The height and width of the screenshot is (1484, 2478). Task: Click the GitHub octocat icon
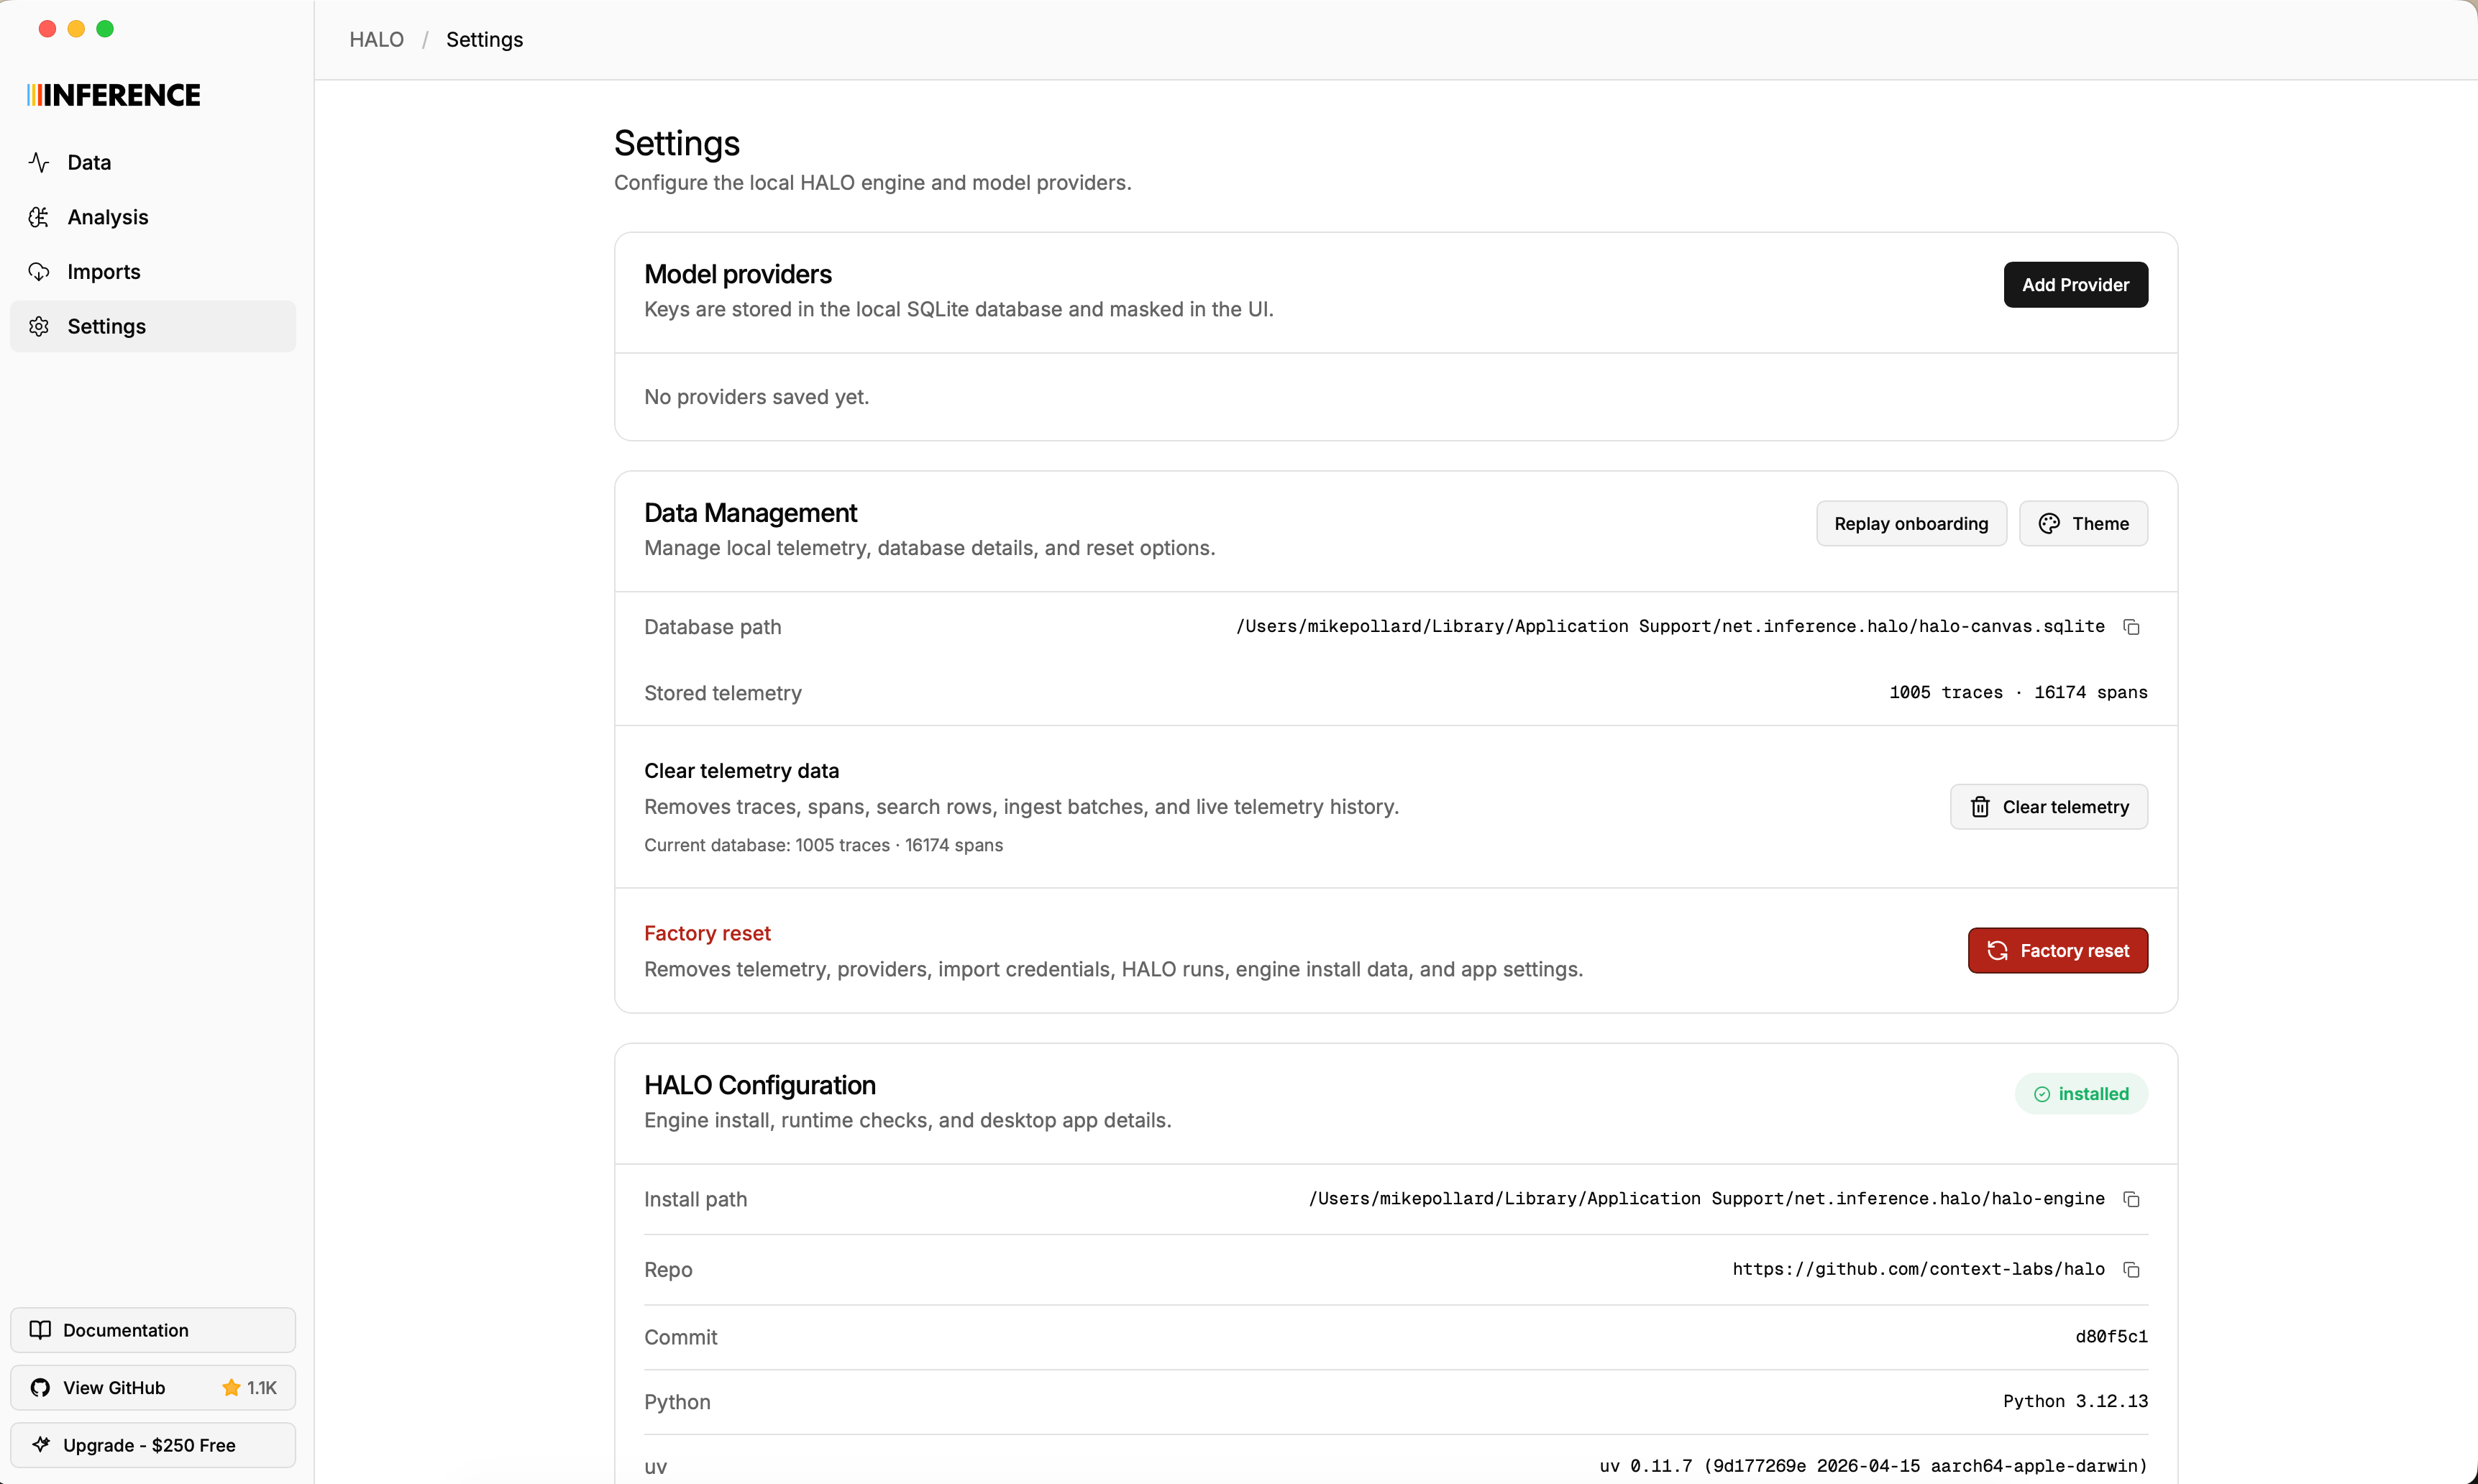(40, 1388)
